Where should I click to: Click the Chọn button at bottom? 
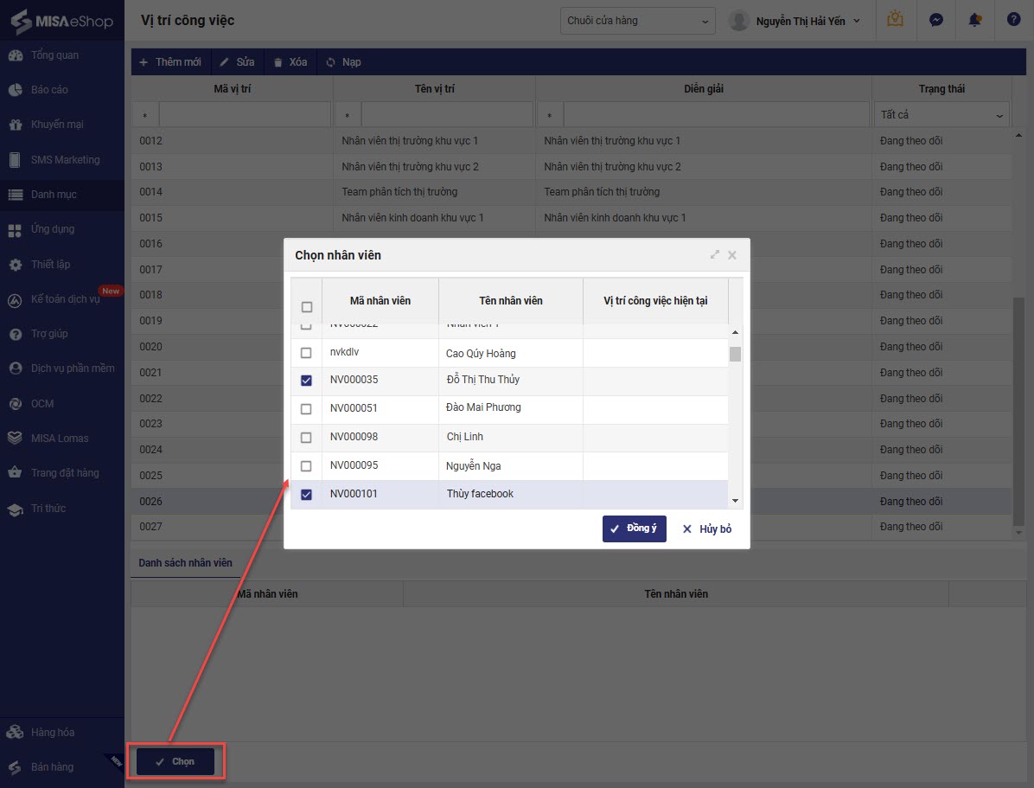(x=176, y=761)
